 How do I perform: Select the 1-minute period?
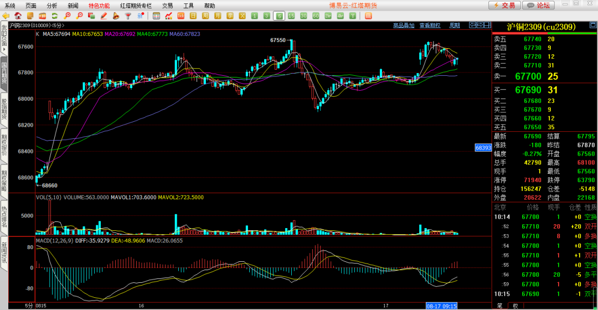(254, 15)
